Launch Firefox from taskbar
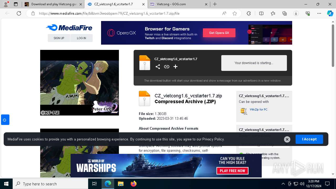 click(x=133, y=184)
